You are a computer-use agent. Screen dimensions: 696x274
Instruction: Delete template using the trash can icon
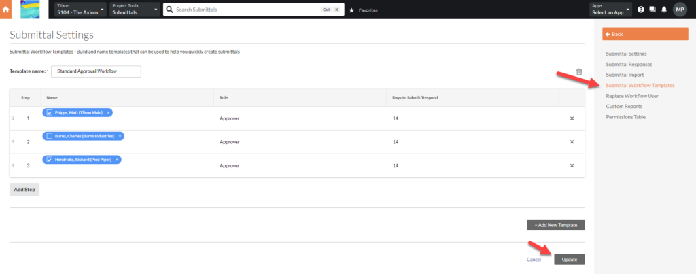[579, 72]
